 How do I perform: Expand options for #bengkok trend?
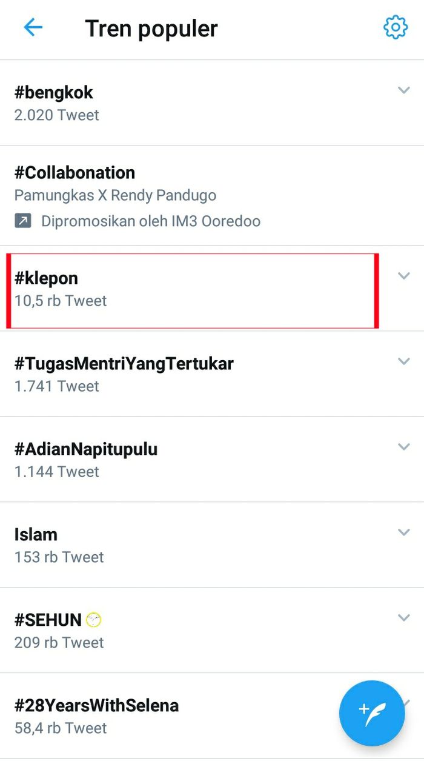point(404,90)
